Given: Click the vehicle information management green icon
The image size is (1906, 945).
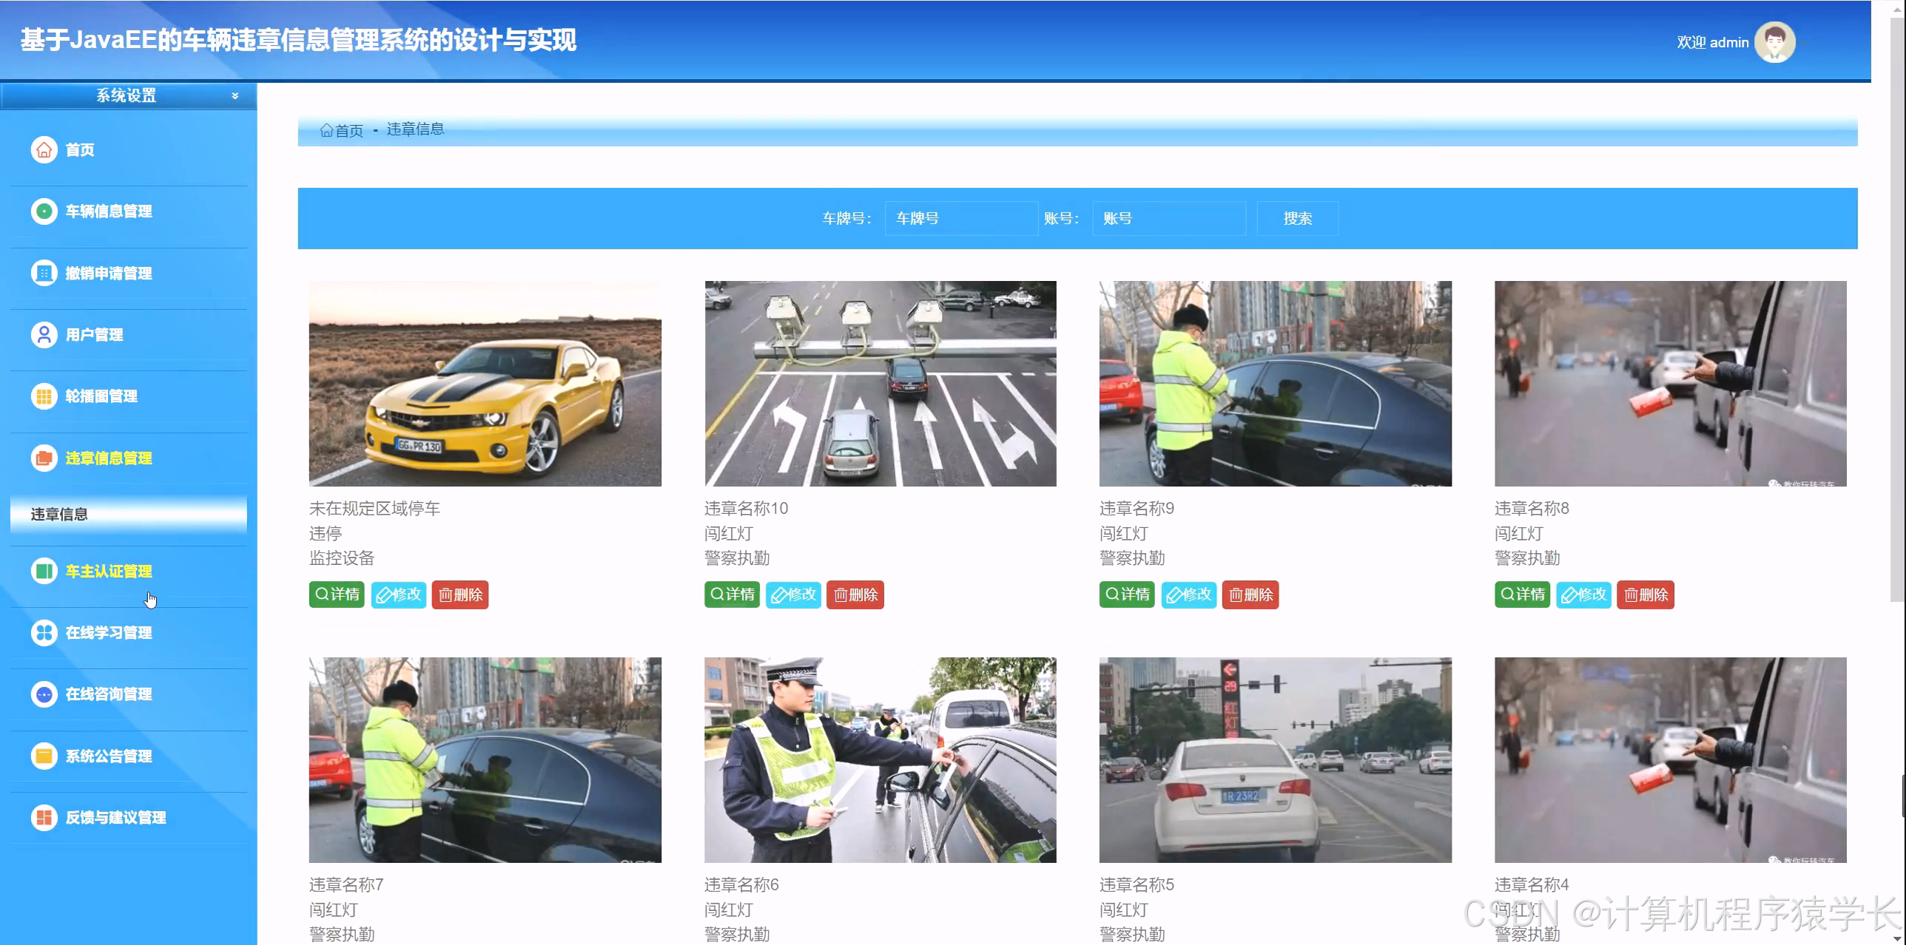Looking at the screenshot, I should pyautogui.click(x=44, y=211).
